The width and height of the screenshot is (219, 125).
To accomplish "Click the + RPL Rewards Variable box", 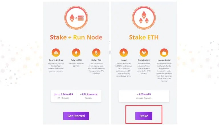I will (89, 96).
